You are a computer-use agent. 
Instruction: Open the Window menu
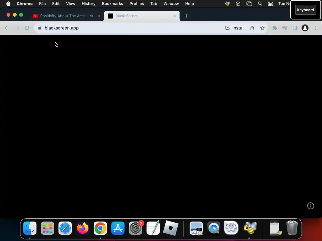[171, 4]
